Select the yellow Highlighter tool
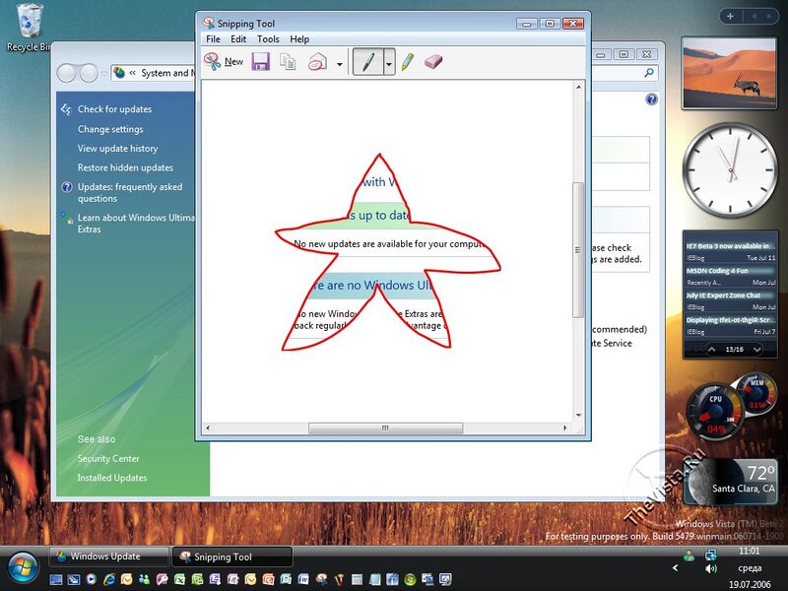 [x=408, y=62]
